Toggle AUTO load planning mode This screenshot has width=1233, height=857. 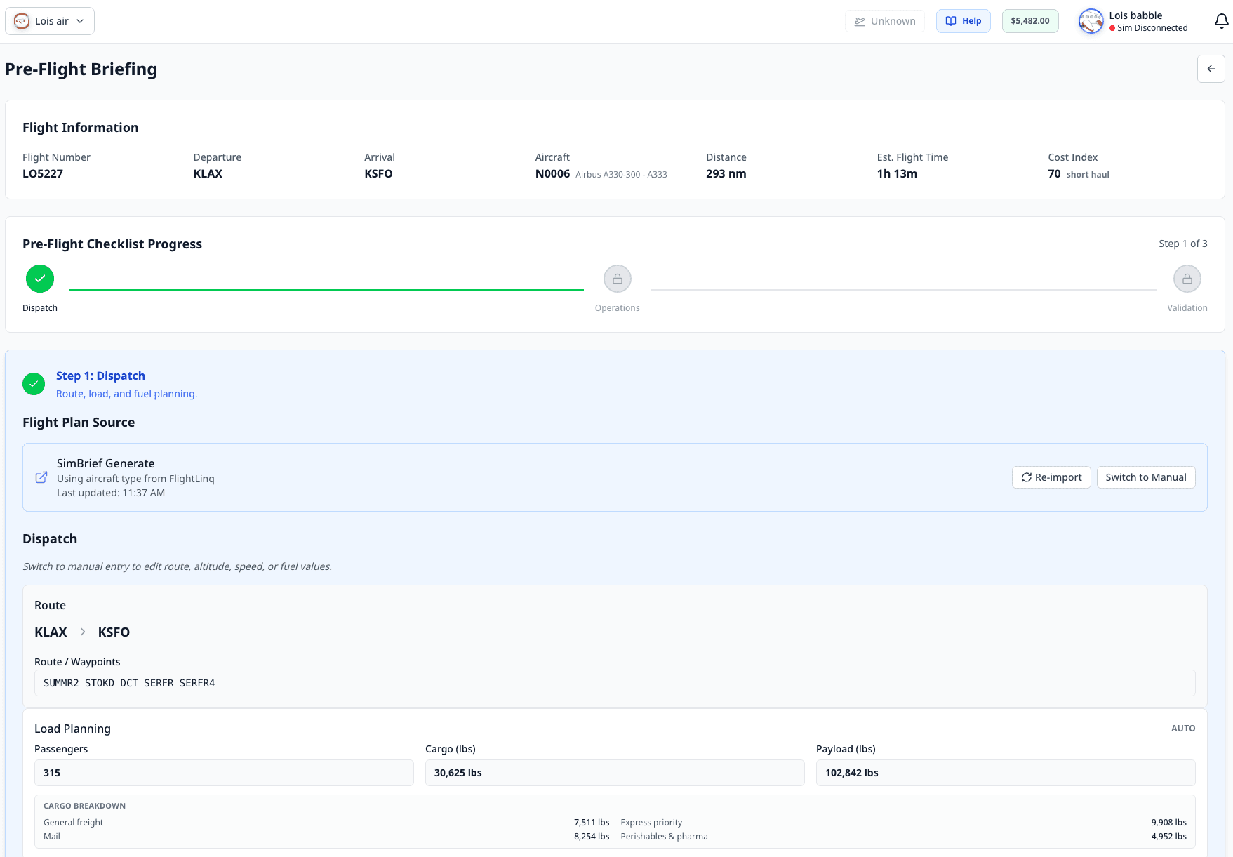pos(1183,729)
